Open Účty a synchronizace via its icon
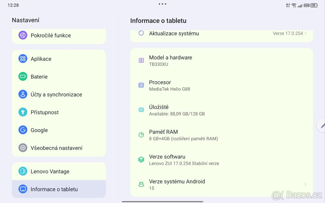 pos(23,94)
